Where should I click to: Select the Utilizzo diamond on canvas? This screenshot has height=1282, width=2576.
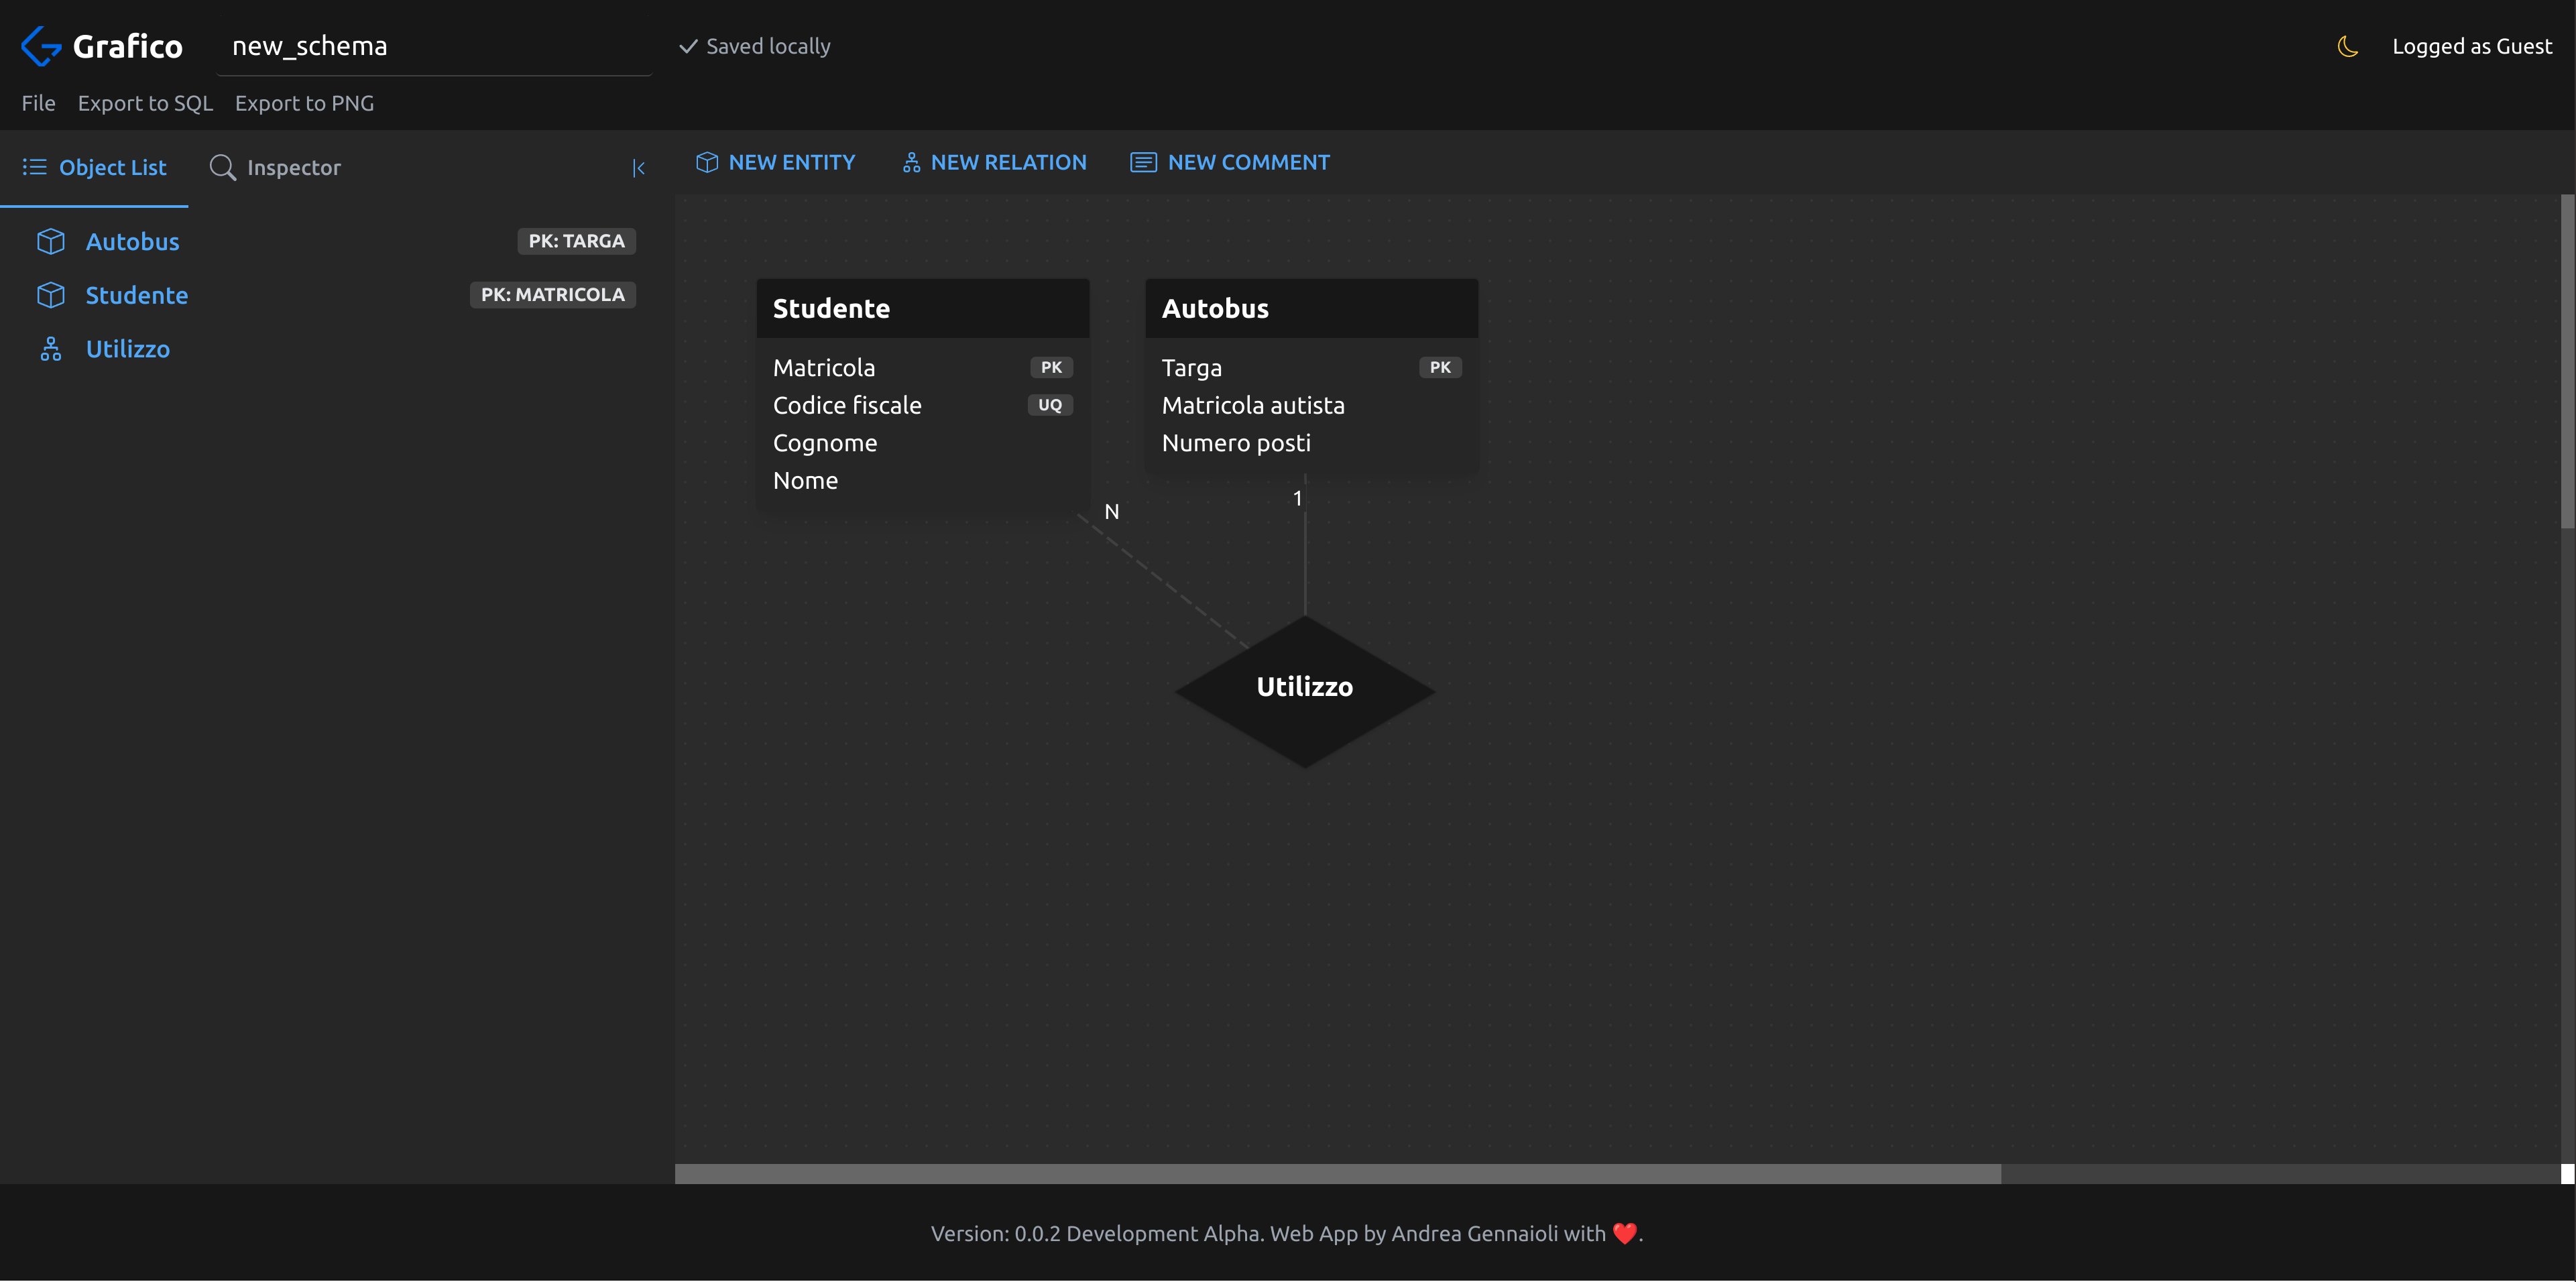click(1304, 690)
